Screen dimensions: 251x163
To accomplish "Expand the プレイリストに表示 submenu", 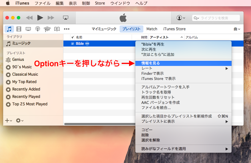I will 183,121.
